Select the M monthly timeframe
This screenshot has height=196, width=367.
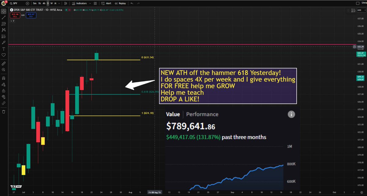pyautogui.click(x=55, y=3)
